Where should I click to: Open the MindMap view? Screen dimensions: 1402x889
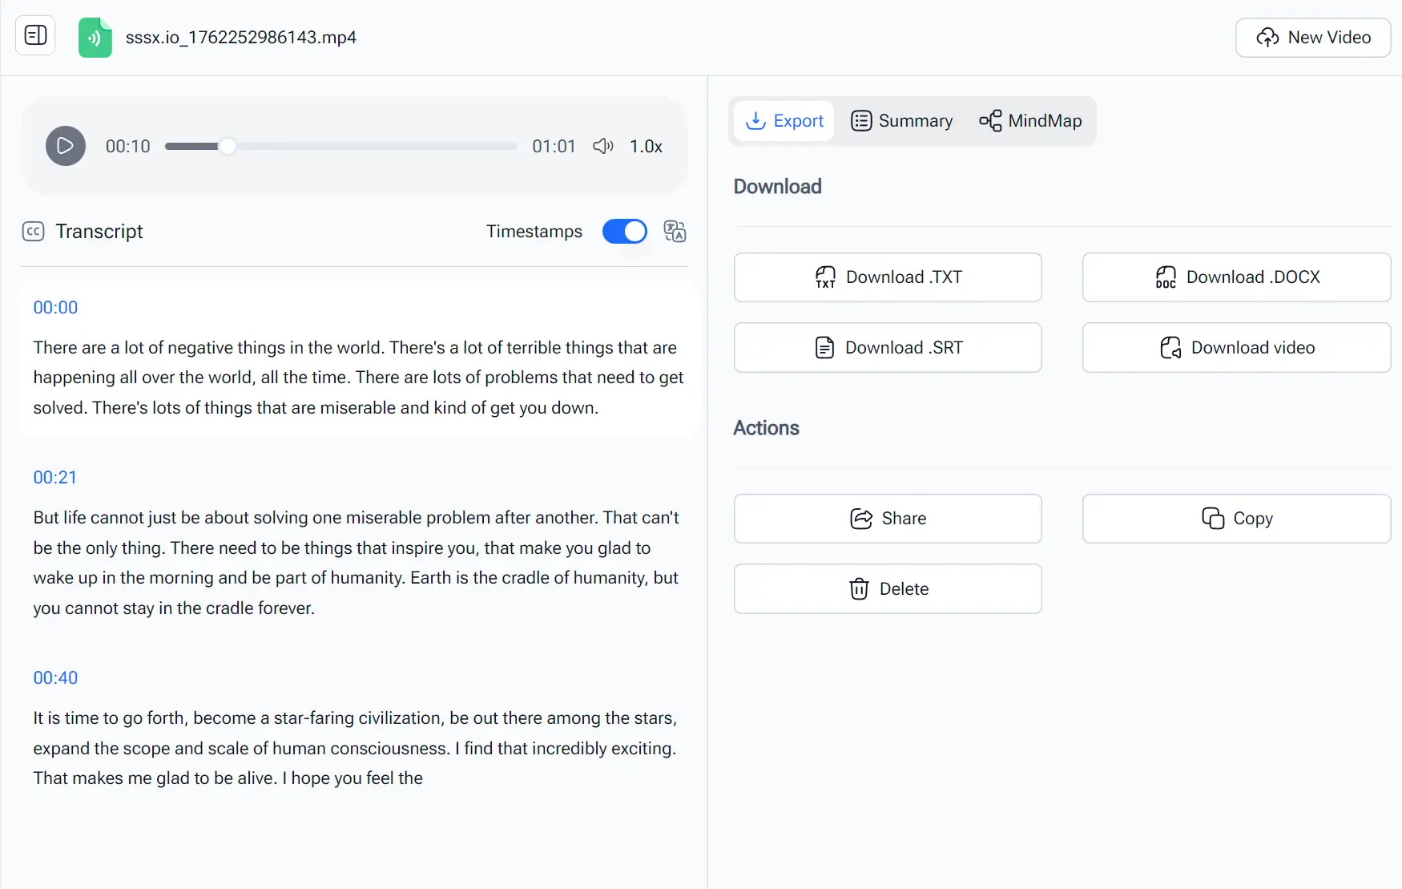(x=1031, y=120)
